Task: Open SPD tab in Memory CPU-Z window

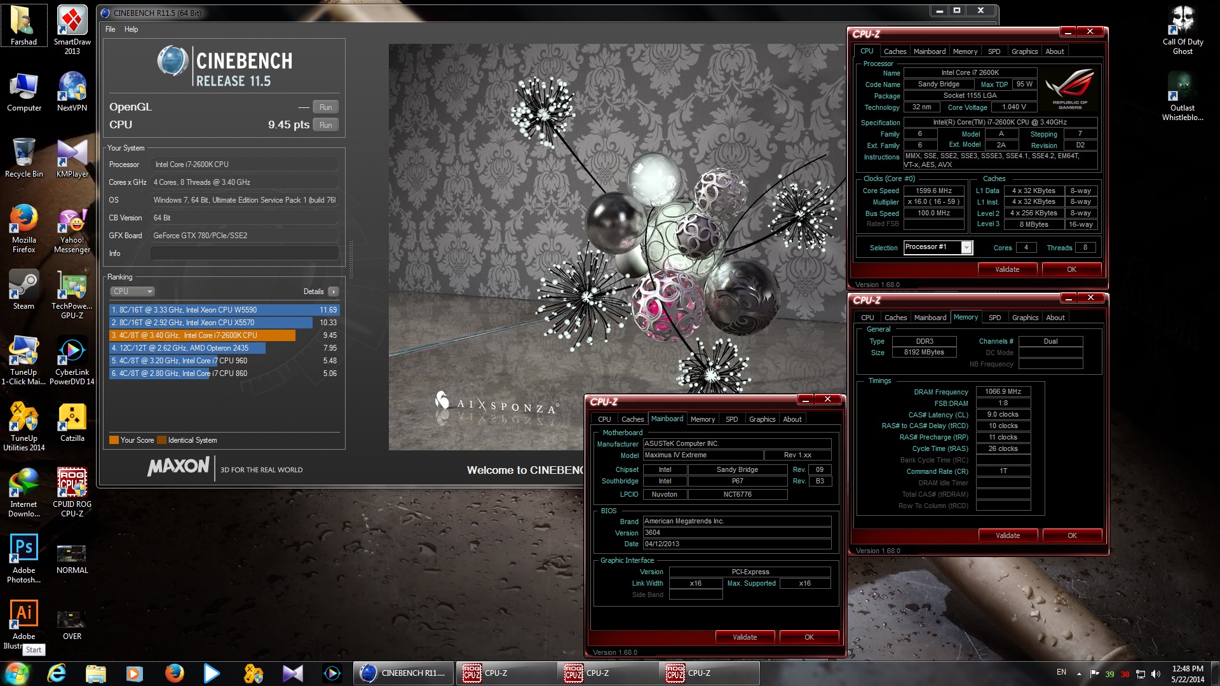Action: click(994, 318)
